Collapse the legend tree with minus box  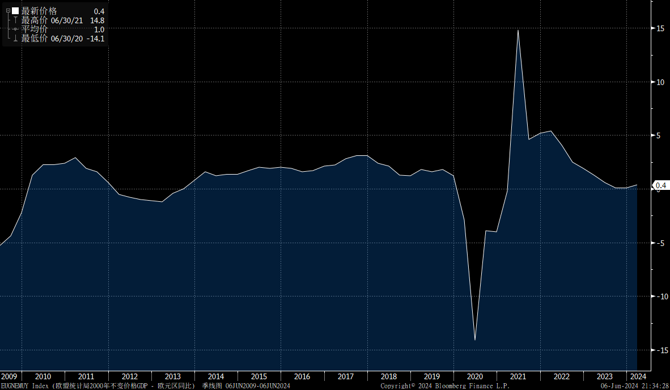(x=8, y=11)
